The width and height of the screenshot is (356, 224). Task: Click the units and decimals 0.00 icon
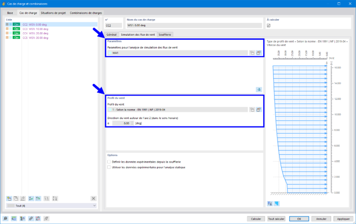click(14, 218)
